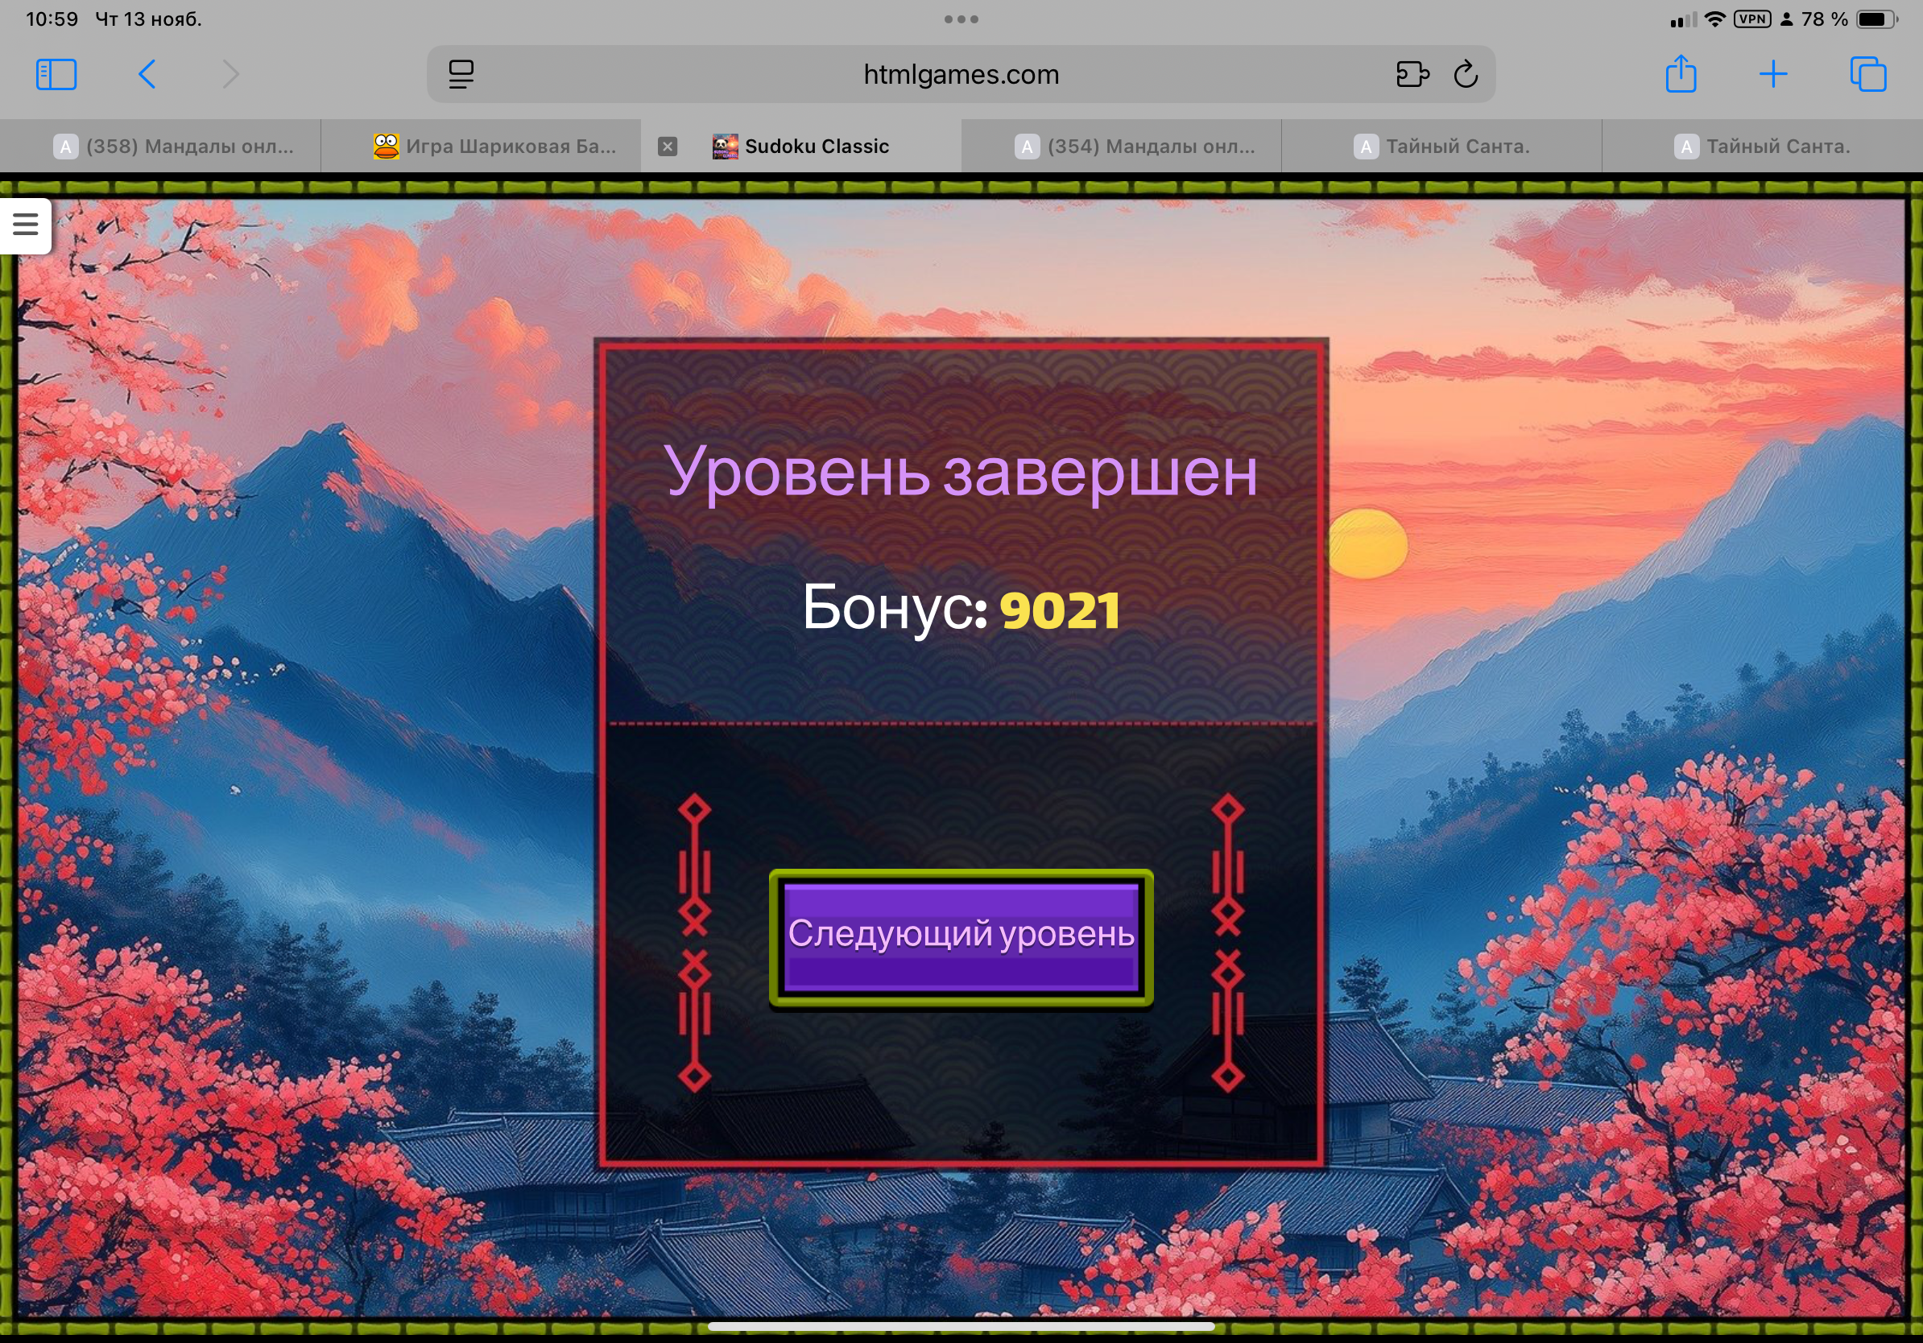Viewport: 1923px width, 1343px height.
Task: Go forward with the arrow button
Action: click(x=231, y=75)
